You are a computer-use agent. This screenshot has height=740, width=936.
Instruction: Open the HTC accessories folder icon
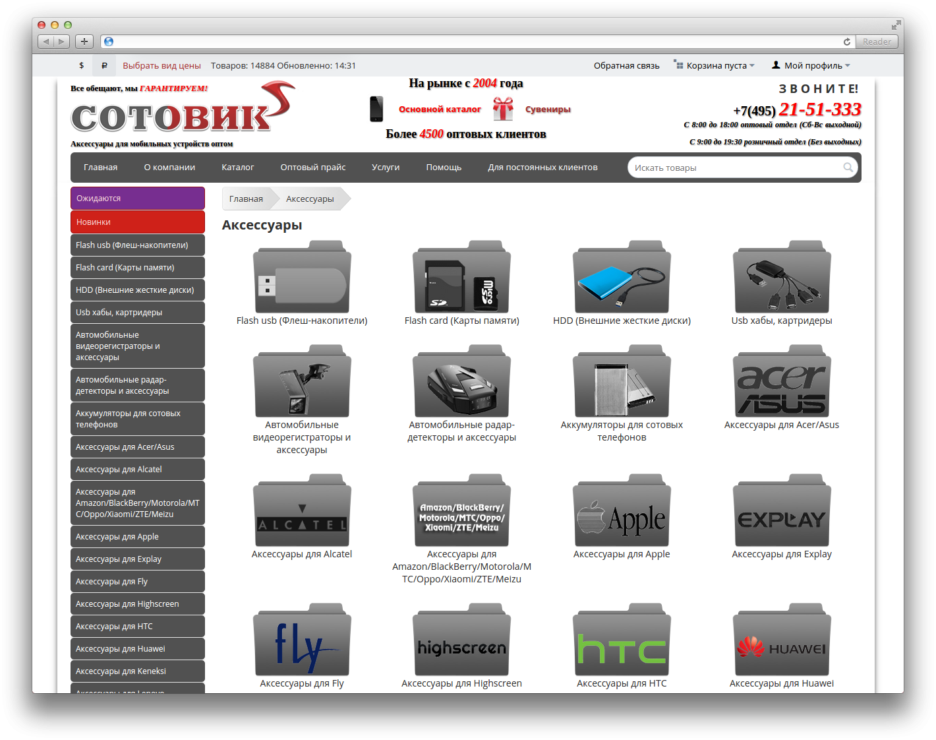tap(622, 640)
